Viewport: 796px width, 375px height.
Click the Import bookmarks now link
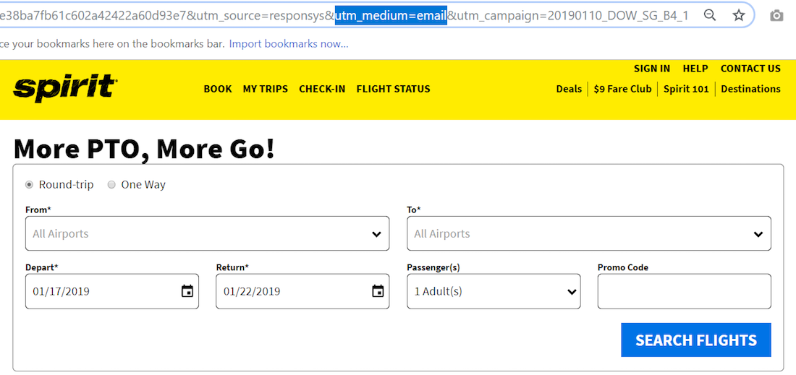[x=289, y=44]
